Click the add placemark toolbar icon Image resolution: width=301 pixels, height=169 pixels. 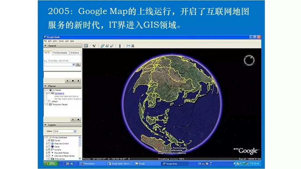tap(94, 46)
